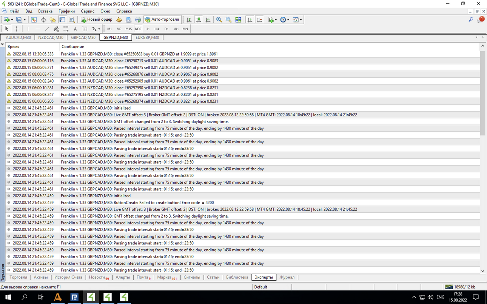Click the Новый ордер button
Viewport: 487px width, 304px height.
97,20
